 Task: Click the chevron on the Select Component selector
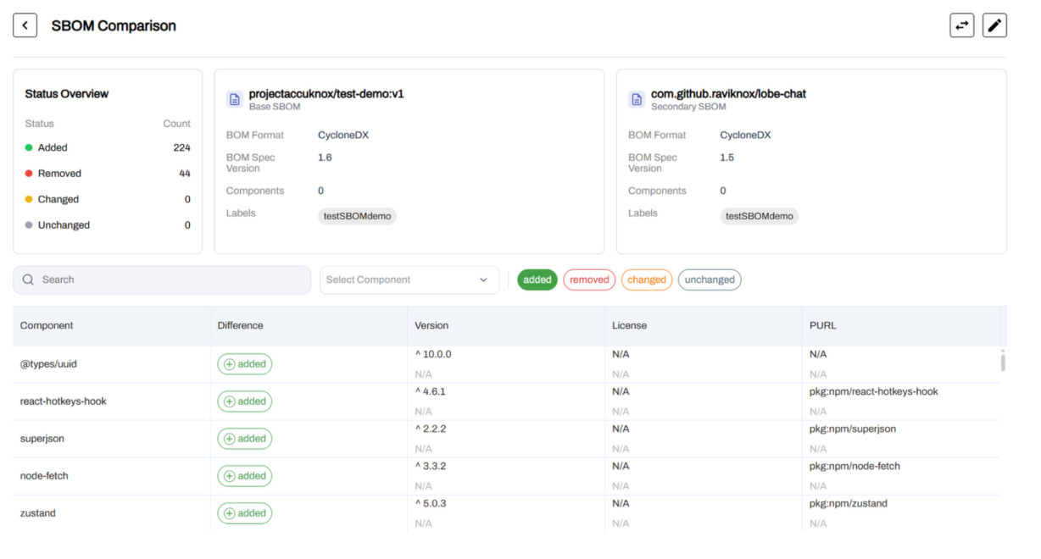pyautogui.click(x=483, y=279)
